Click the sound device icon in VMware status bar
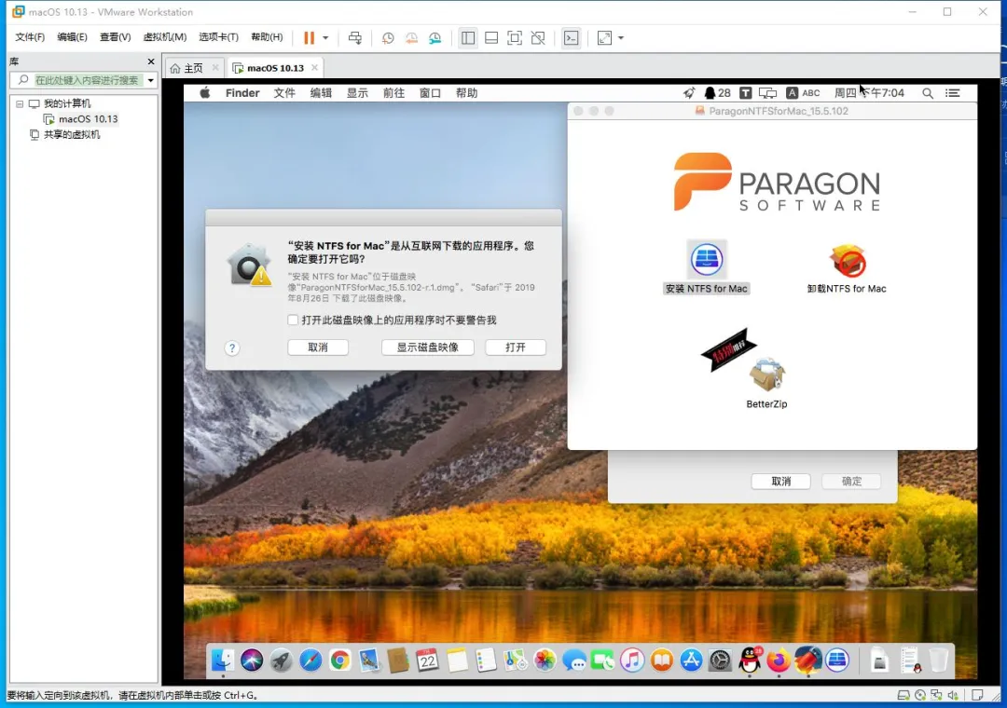The width and height of the screenshot is (1007, 708). 953,695
